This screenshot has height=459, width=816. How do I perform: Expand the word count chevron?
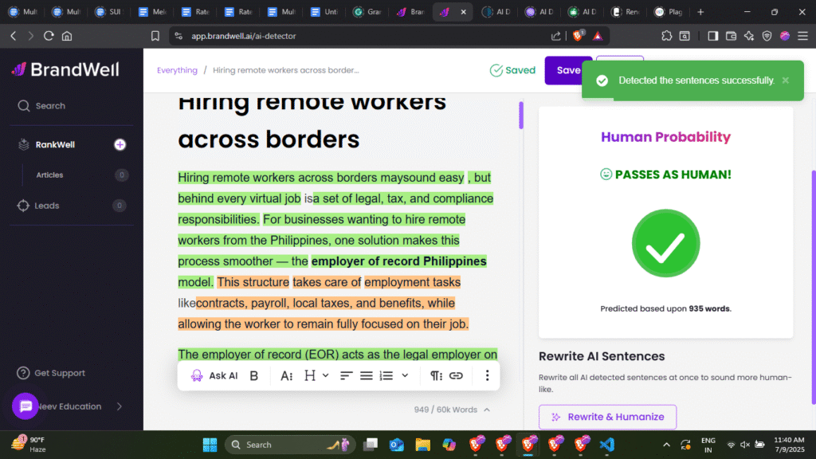tap(487, 410)
